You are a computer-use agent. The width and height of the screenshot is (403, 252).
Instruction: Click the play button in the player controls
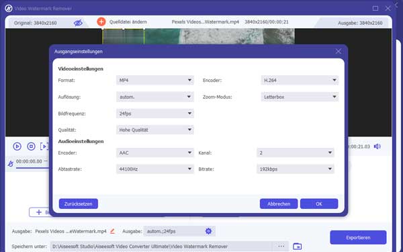point(17,146)
